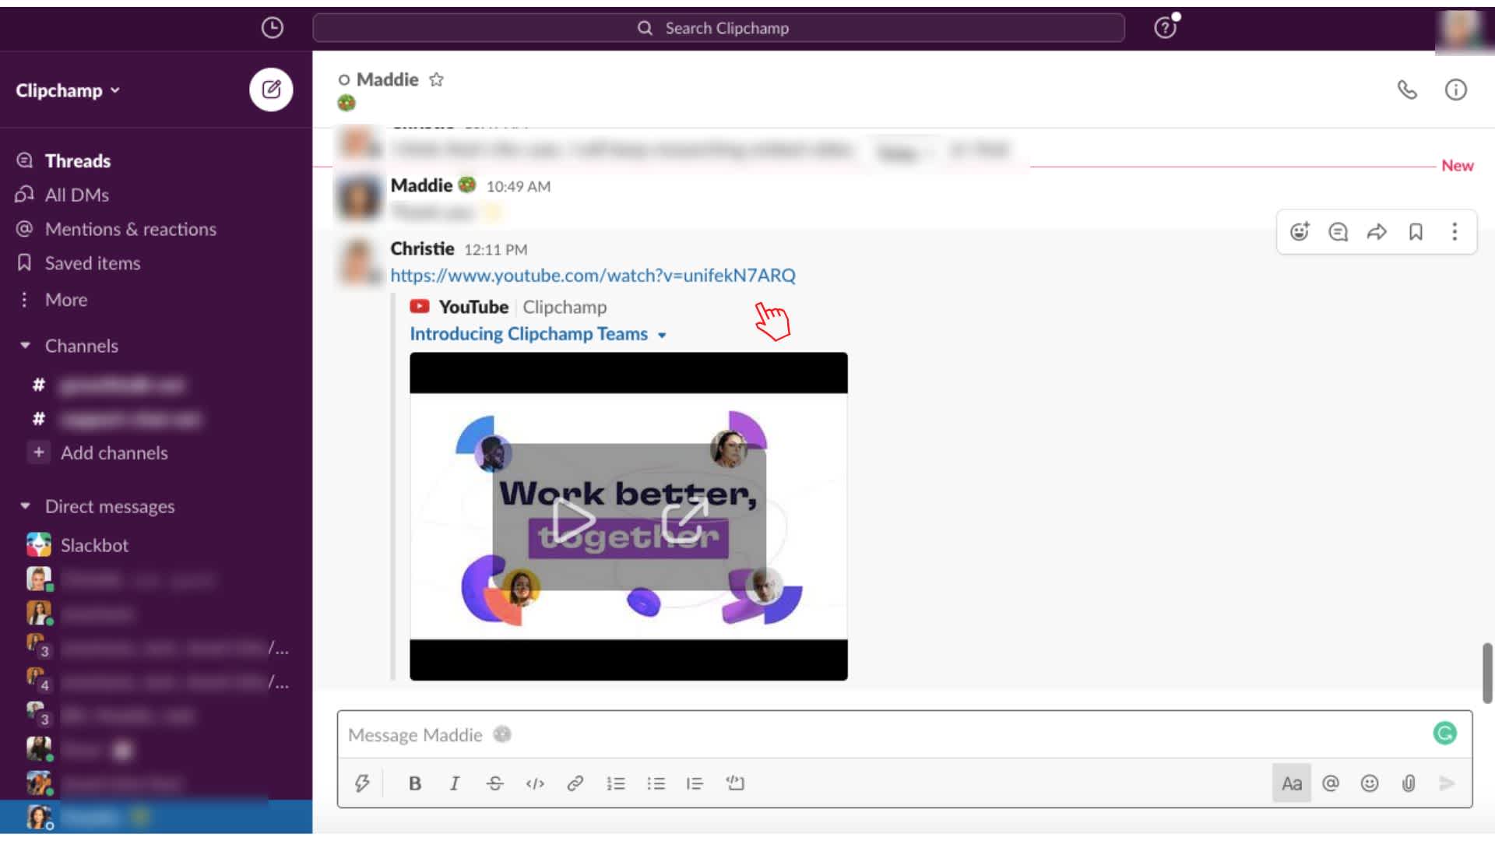Compose a new message
The height and width of the screenshot is (841, 1495).
[271, 90]
